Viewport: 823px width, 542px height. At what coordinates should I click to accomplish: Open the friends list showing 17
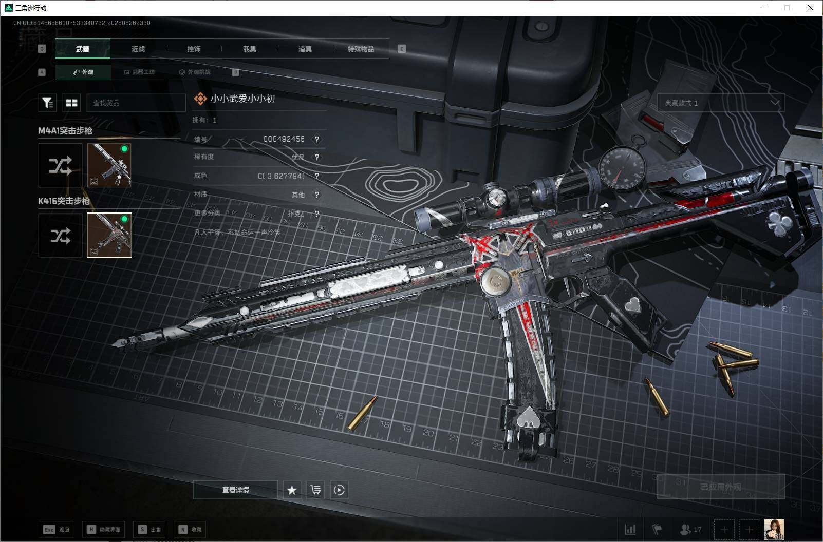tap(690, 529)
